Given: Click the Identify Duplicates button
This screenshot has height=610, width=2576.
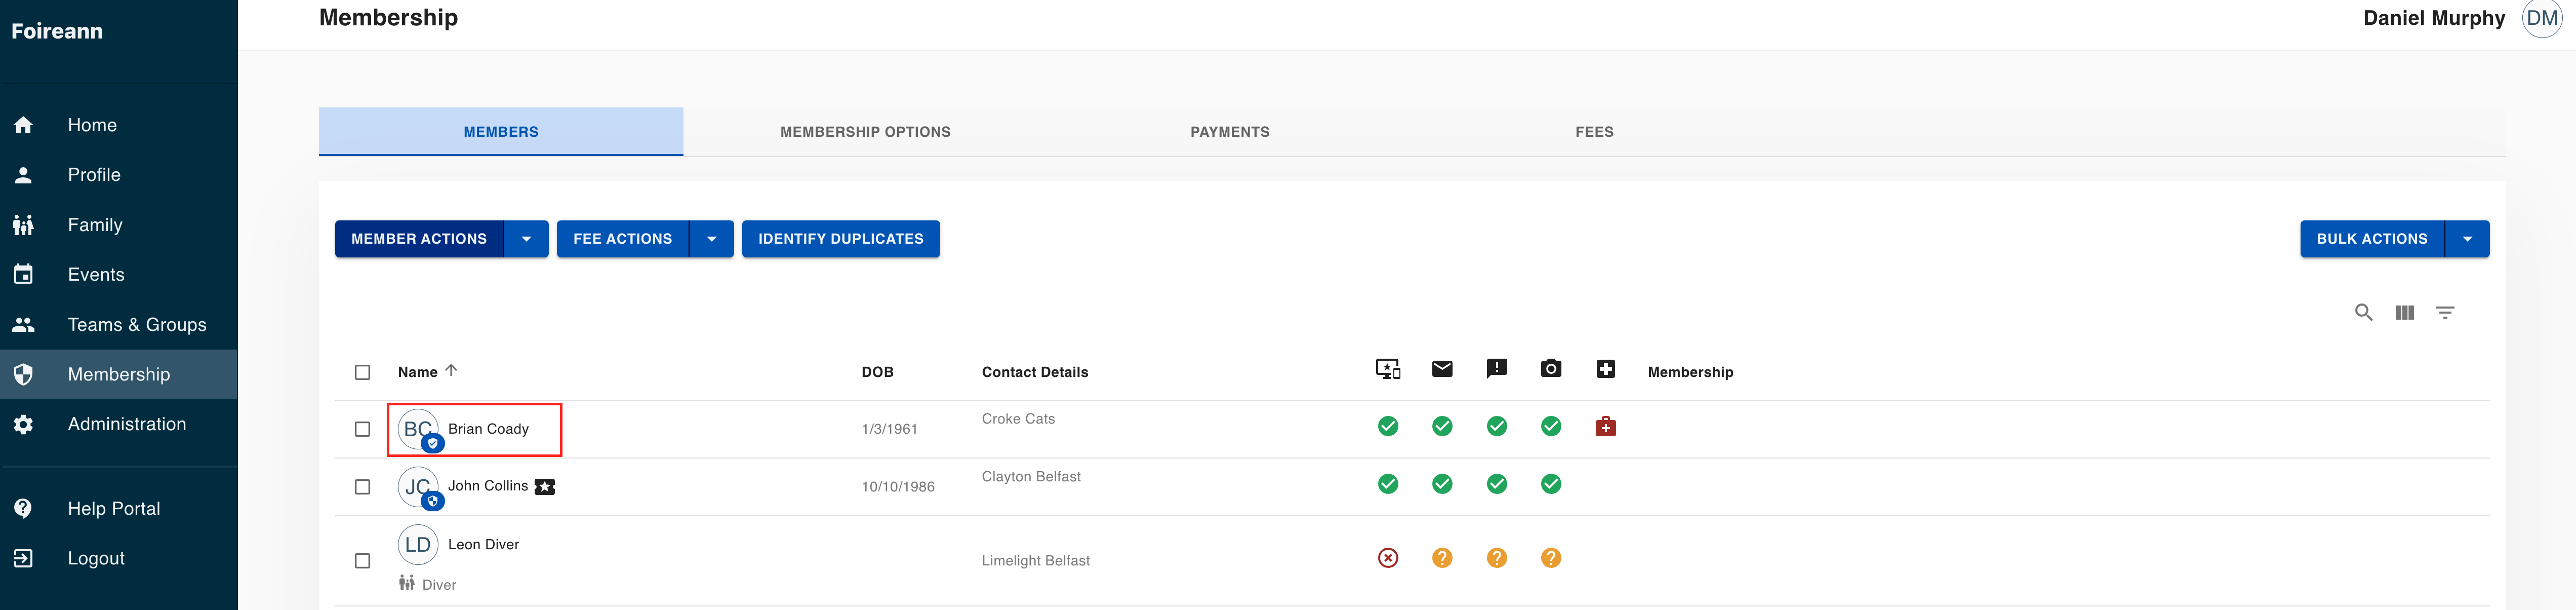Looking at the screenshot, I should [841, 239].
